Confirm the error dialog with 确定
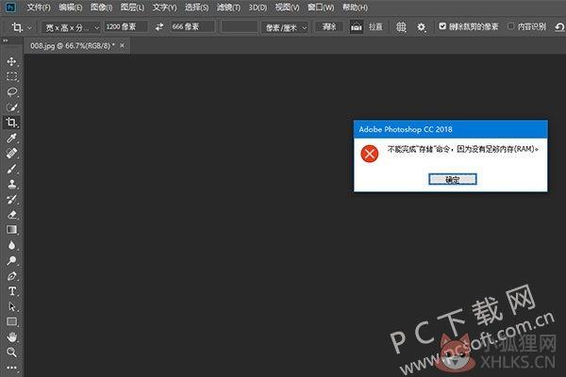The image size is (566, 377). (x=452, y=179)
